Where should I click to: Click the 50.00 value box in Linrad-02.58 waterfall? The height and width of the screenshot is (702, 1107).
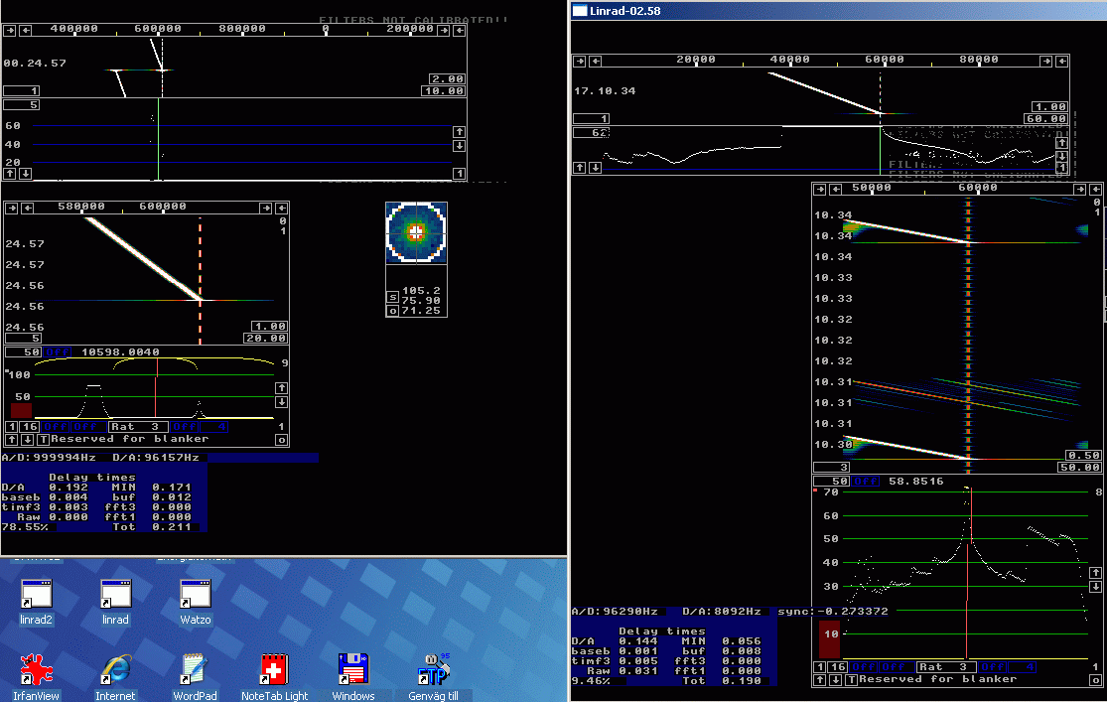click(x=1079, y=468)
